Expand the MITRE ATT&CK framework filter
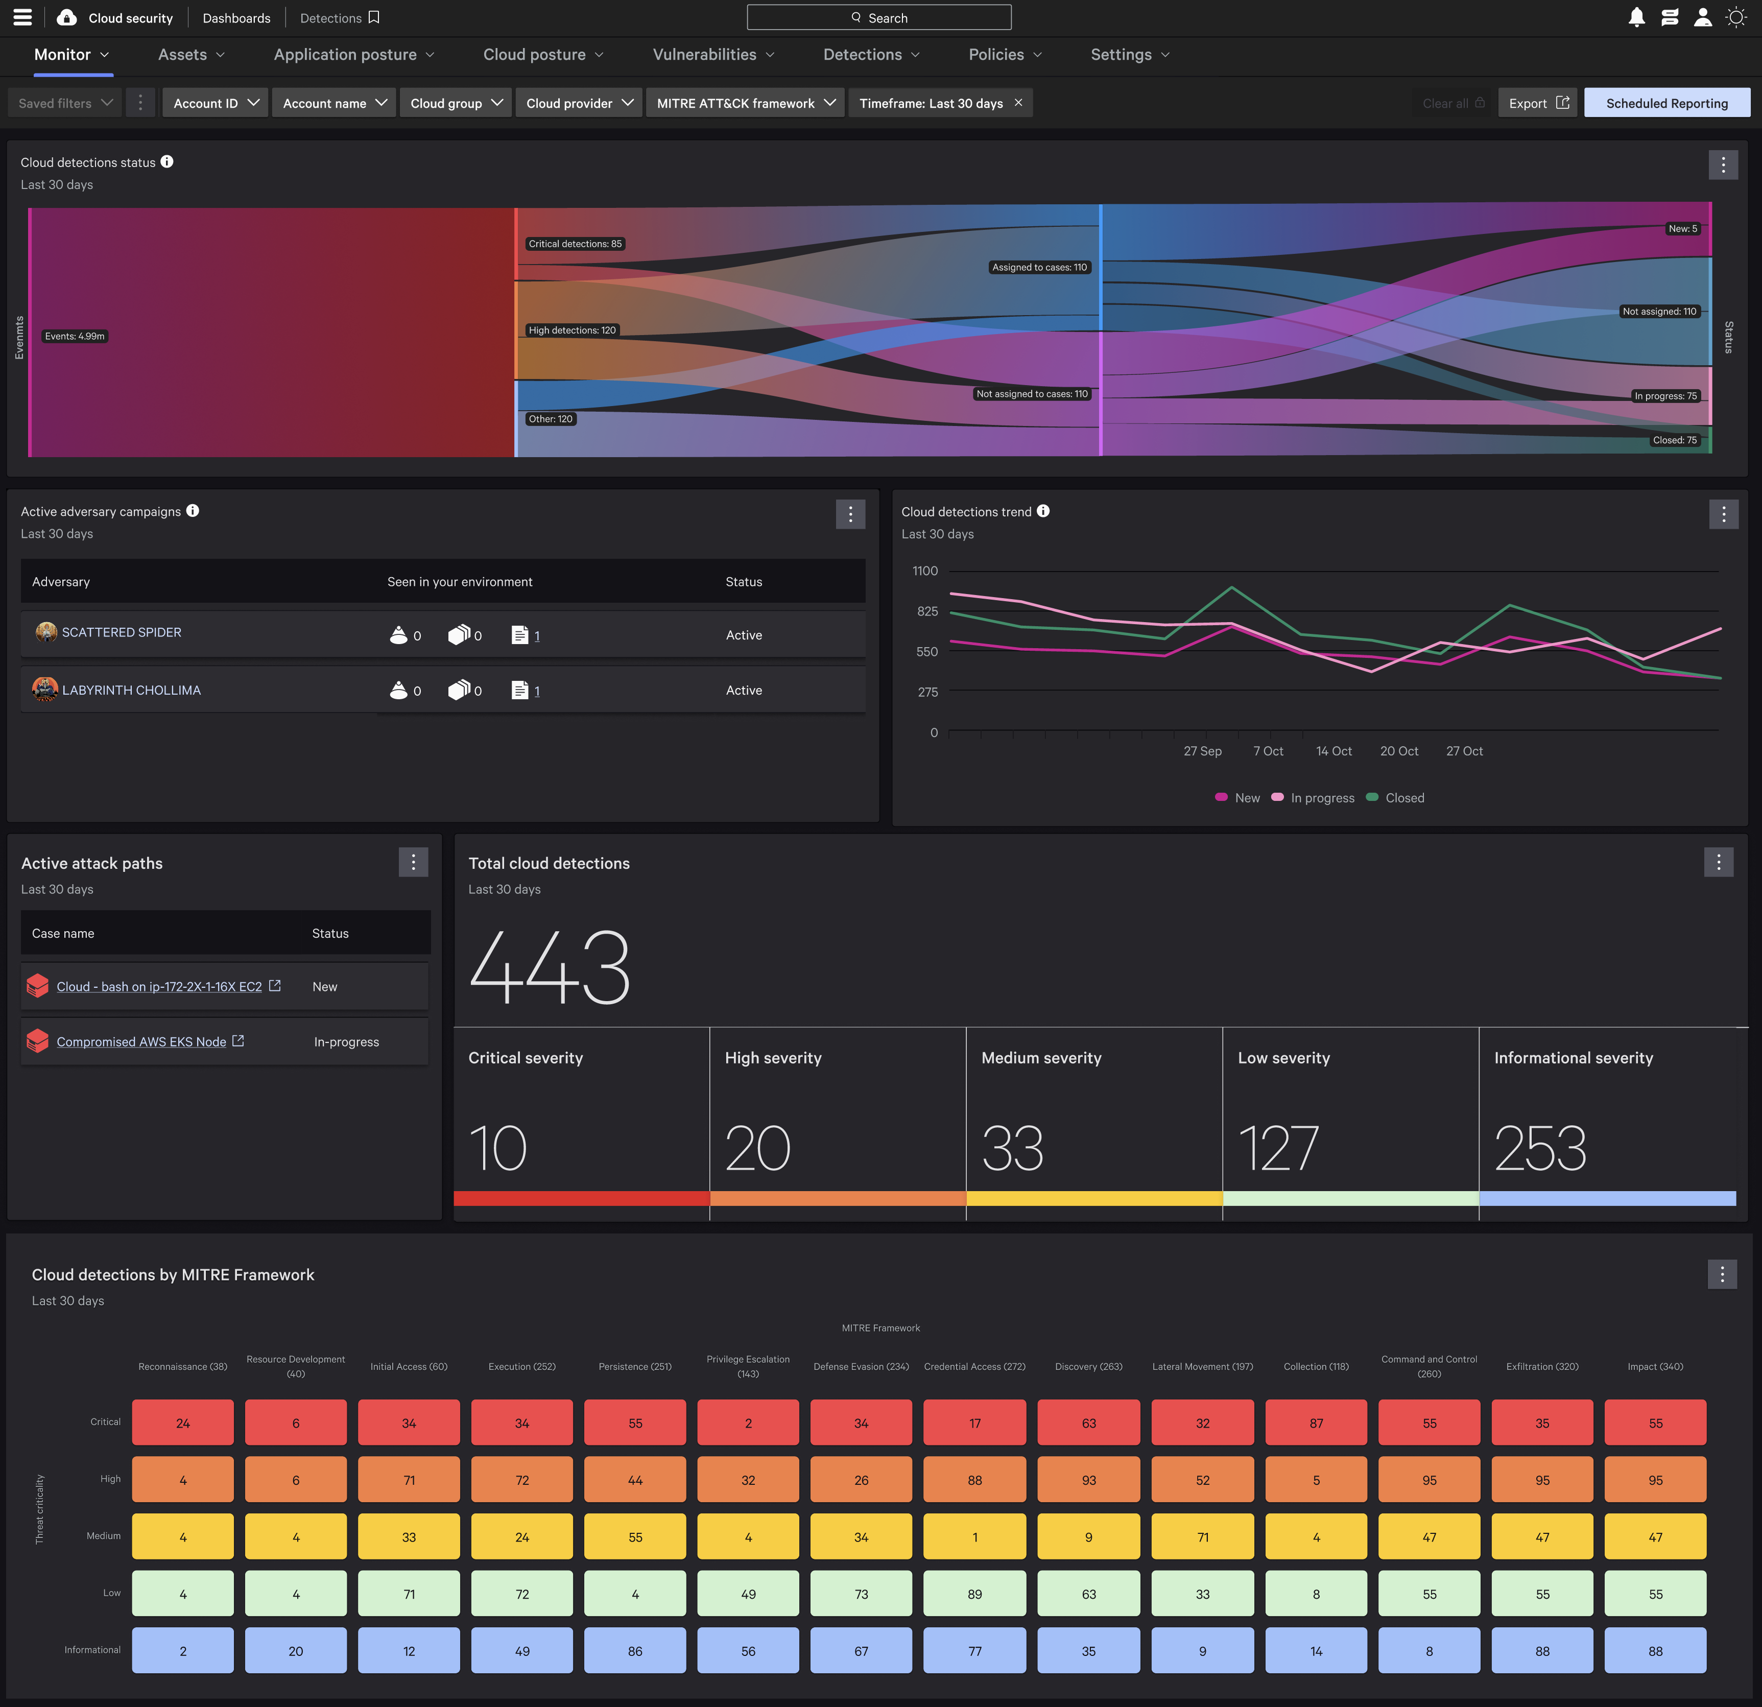1762x1707 pixels. tap(744, 103)
